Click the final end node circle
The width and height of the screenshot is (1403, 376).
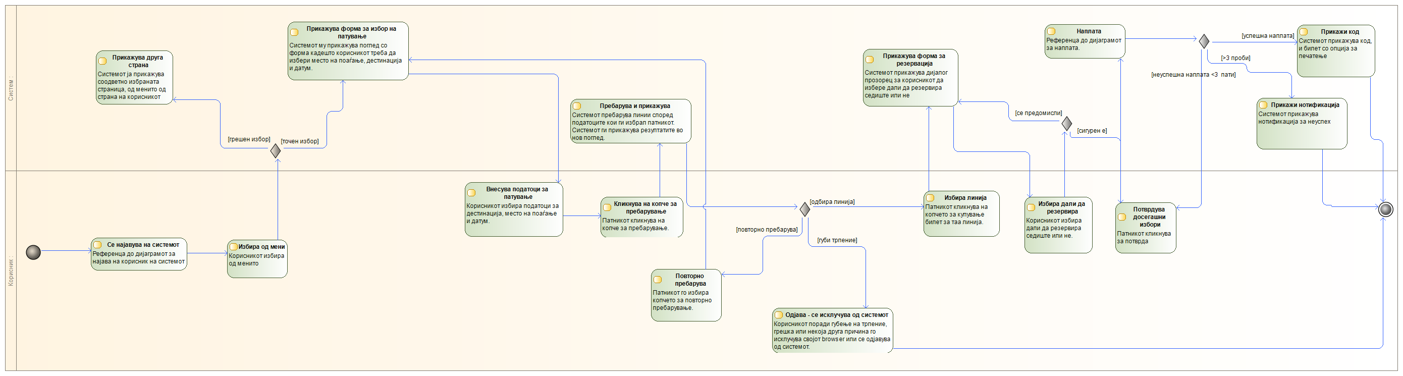(x=1385, y=209)
